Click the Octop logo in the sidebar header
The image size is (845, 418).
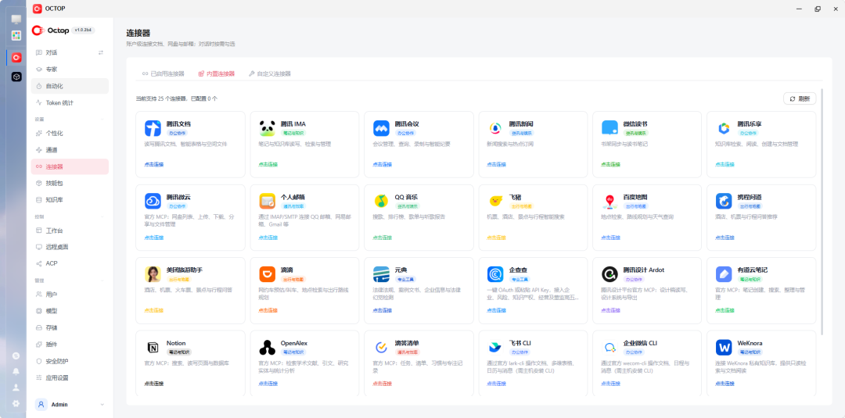51,30
